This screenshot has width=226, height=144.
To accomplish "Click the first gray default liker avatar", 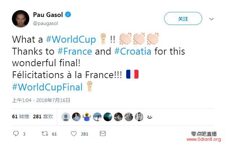I will 66,117.
